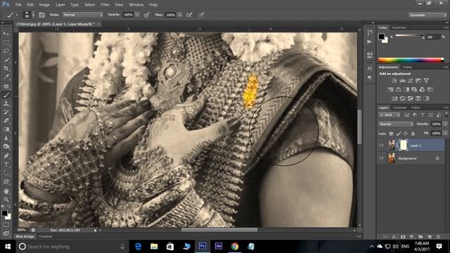Screen dimensions: 450x253
Task: Open the Flow slider arrow
Action: pos(180,15)
